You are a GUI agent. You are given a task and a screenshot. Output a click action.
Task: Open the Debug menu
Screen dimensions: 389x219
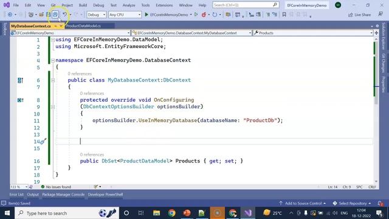tap(98, 5)
